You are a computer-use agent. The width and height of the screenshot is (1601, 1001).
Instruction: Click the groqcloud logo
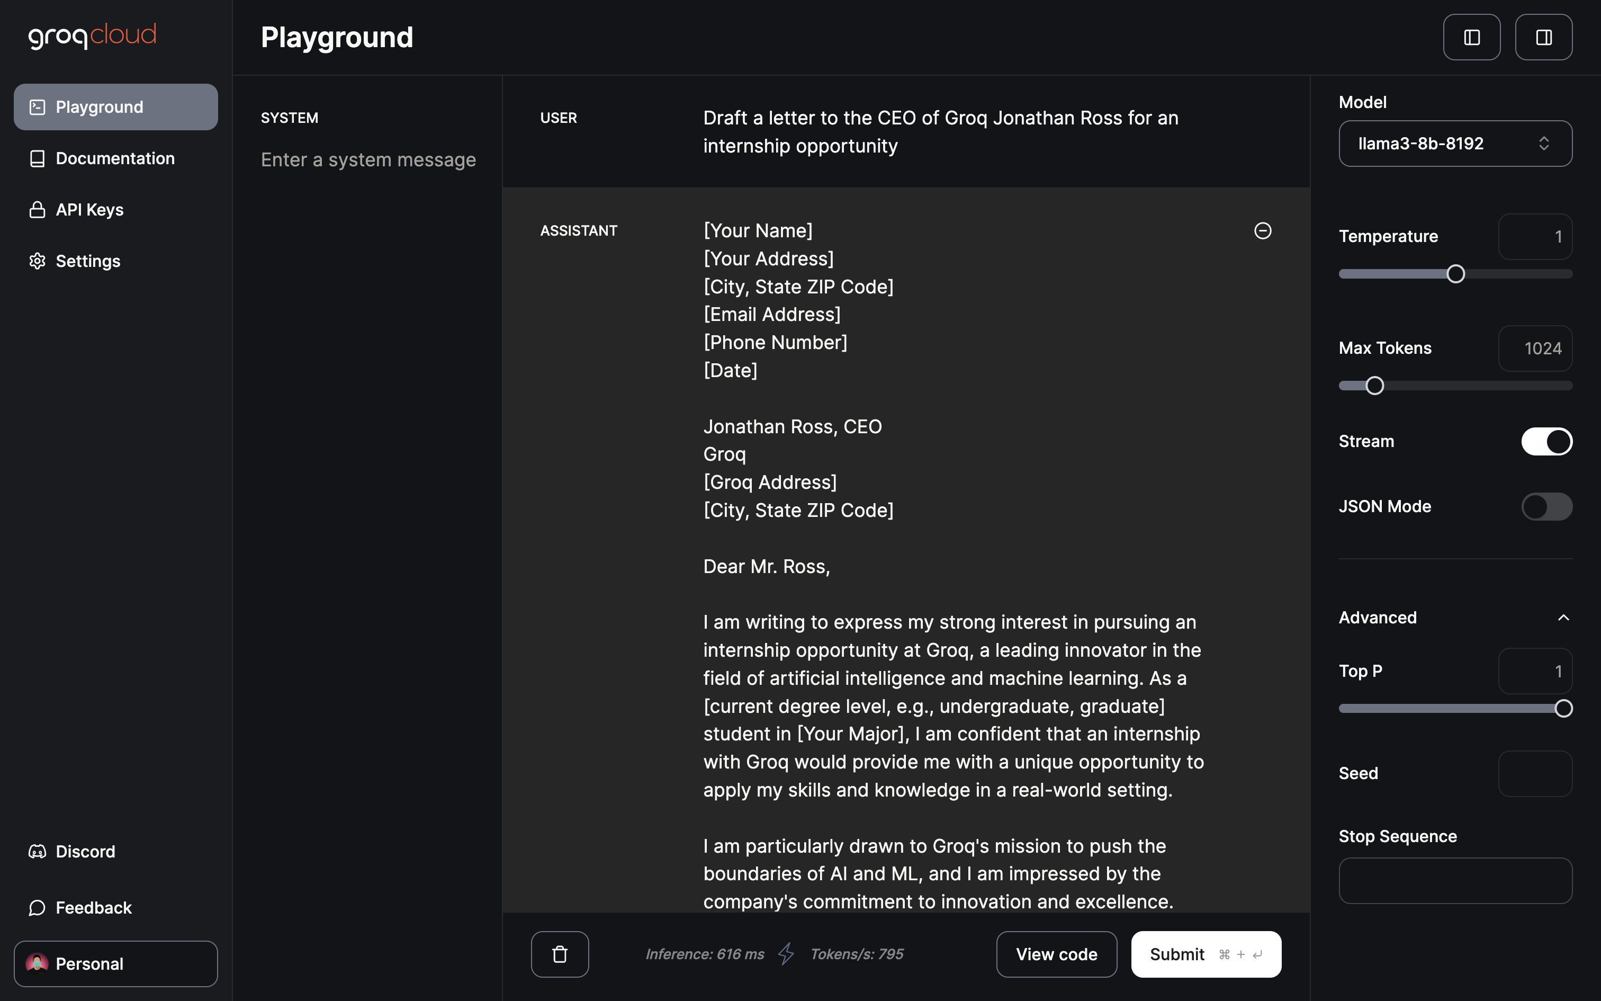(92, 36)
